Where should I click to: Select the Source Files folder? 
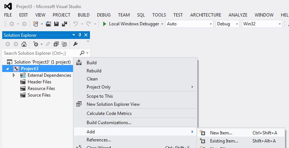(39, 95)
